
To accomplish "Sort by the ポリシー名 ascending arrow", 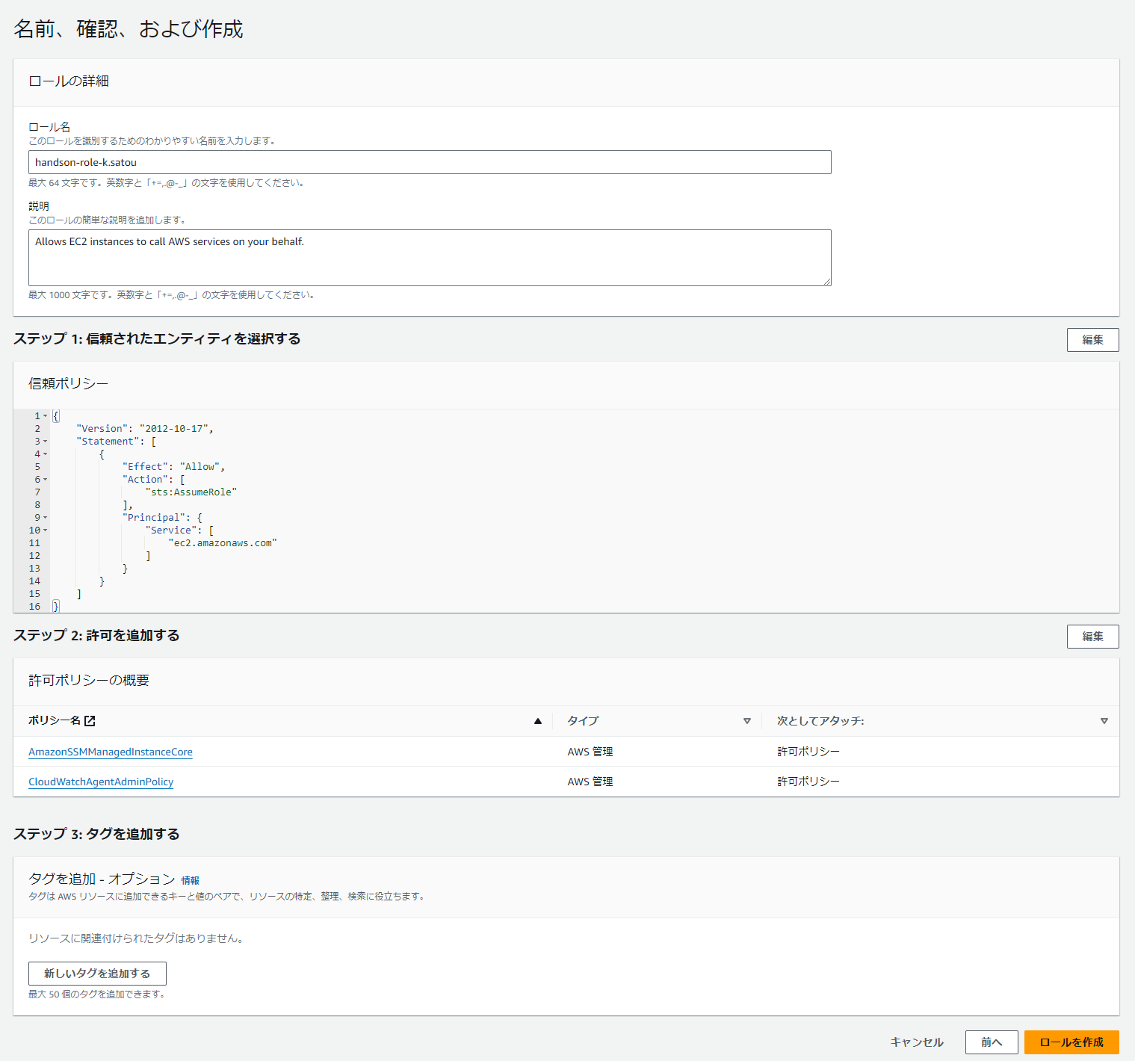I will pyautogui.click(x=538, y=721).
